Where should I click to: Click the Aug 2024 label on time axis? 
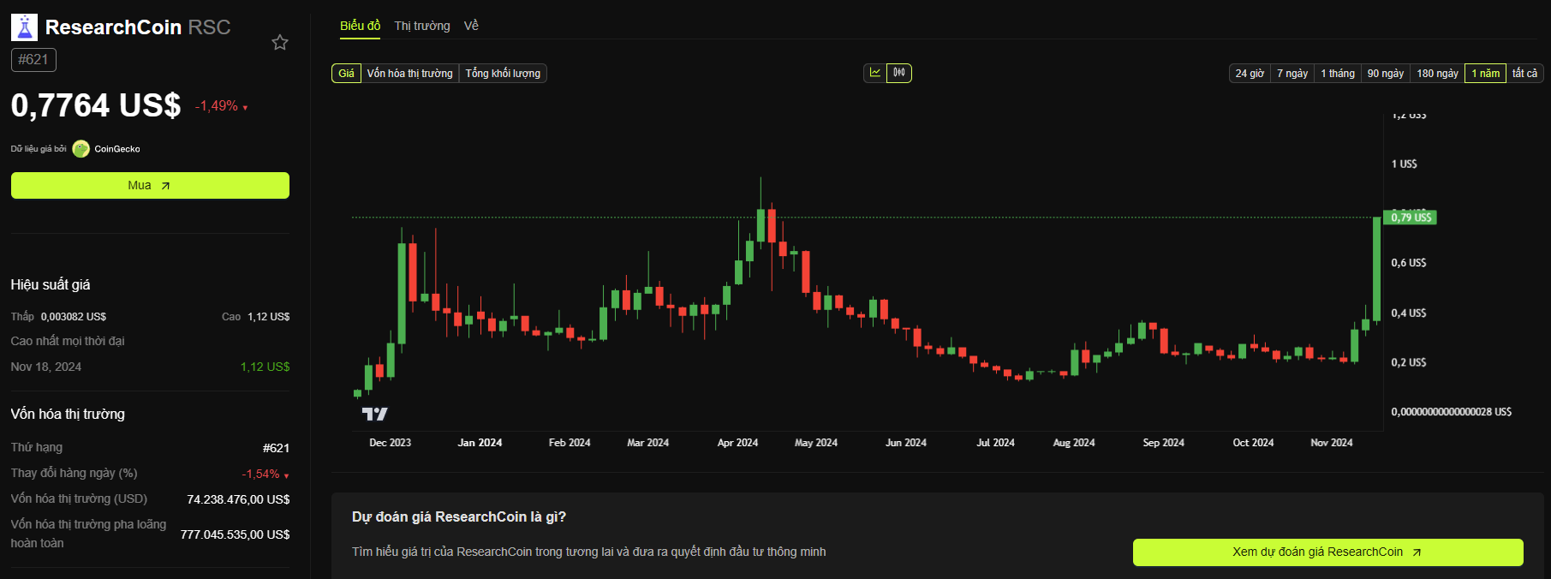click(1073, 443)
